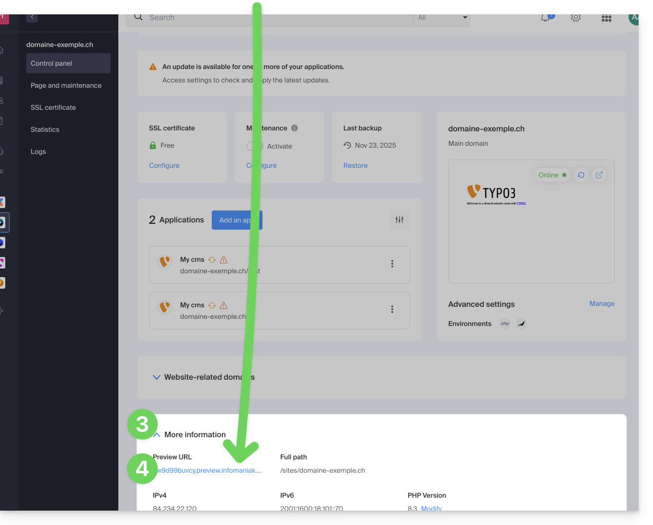Click Manage link for Advanced settings
653x525 pixels.
click(x=602, y=303)
